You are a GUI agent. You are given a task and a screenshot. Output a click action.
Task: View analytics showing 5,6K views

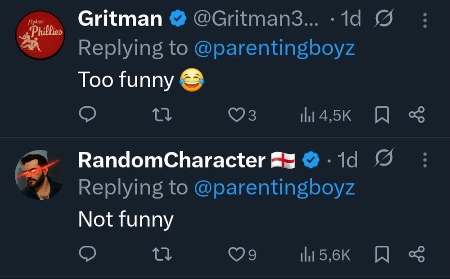325,255
